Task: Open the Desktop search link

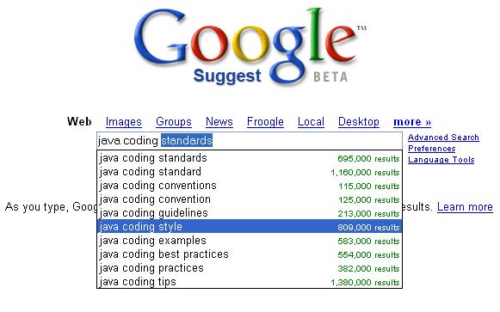Action: tap(358, 121)
